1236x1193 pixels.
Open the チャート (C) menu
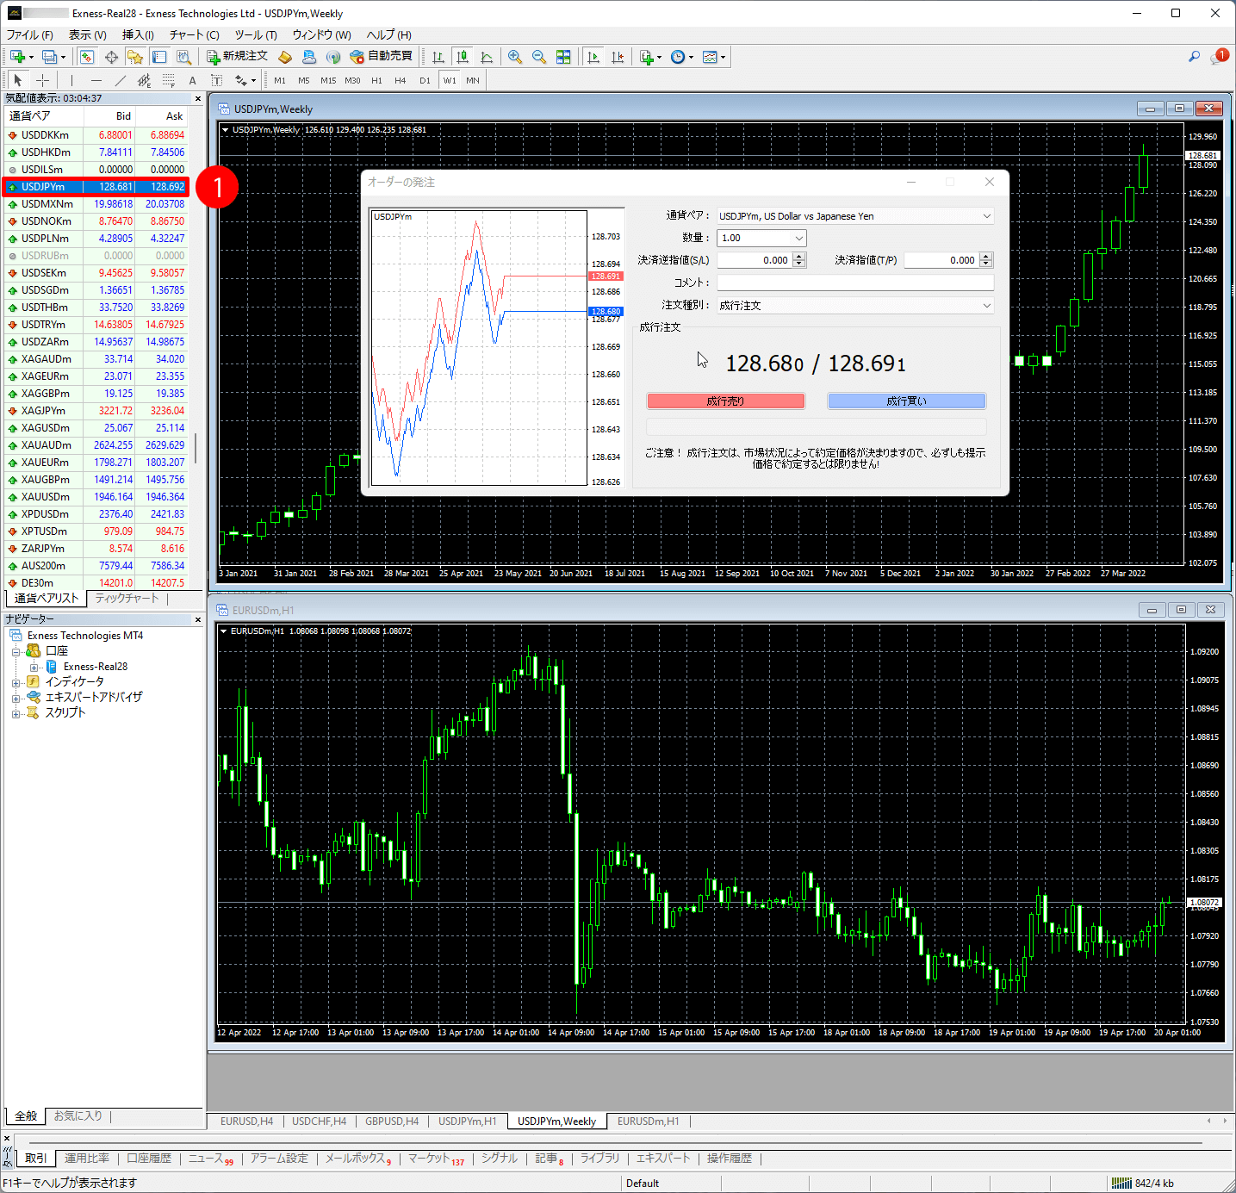tap(195, 34)
